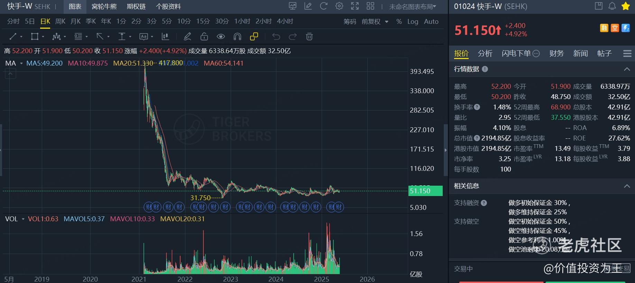Click the 融 margin badge

(604, 28)
